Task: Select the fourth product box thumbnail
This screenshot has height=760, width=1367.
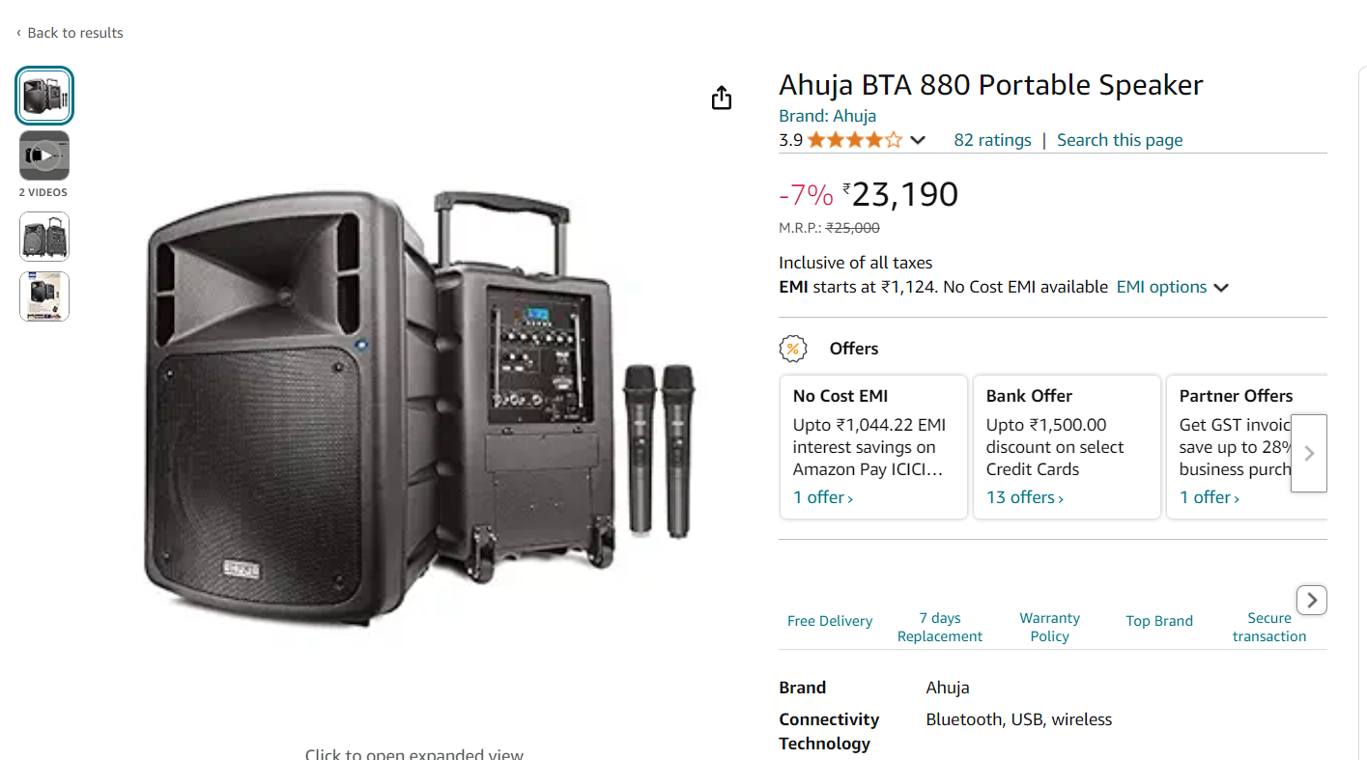Action: click(44, 296)
